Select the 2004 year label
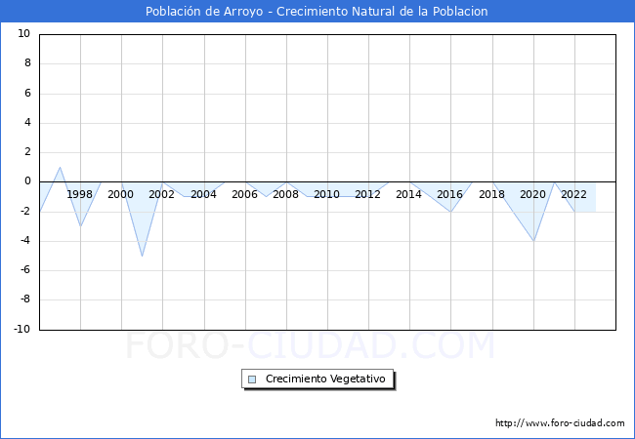The image size is (635, 439). pyautogui.click(x=203, y=194)
